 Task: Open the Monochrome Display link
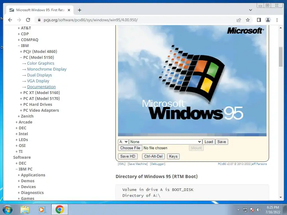click(x=47, y=69)
